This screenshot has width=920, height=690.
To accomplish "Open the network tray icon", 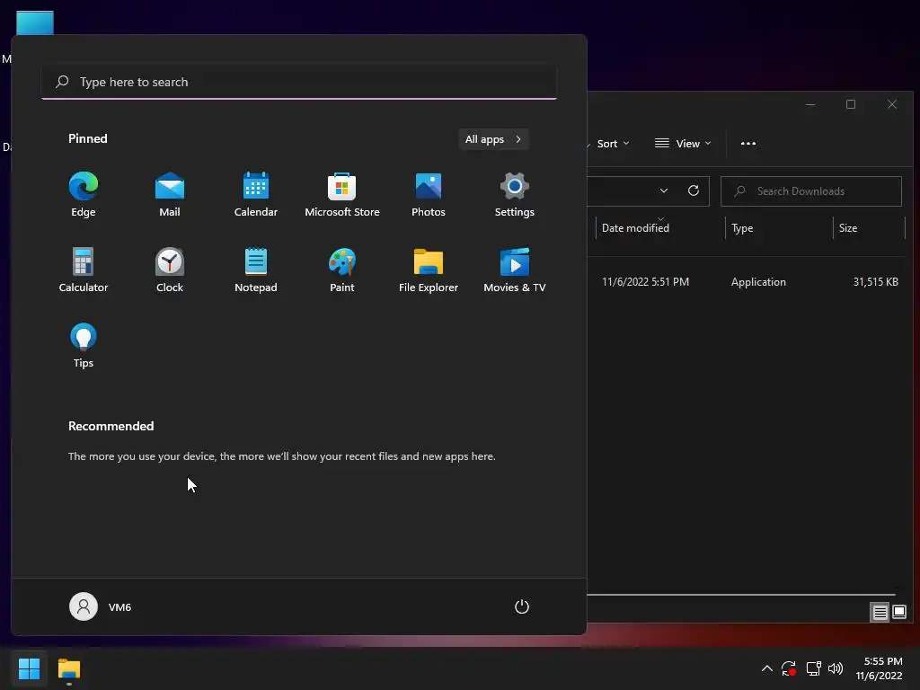I will click(x=813, y=668).
